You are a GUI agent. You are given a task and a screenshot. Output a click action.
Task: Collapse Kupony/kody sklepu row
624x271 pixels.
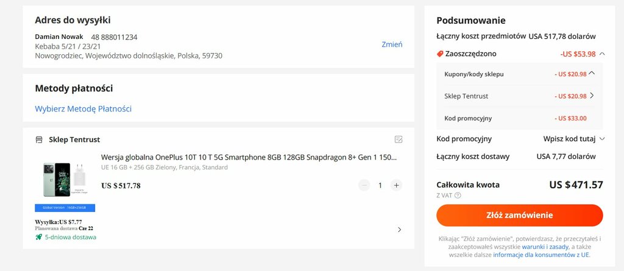pyautogui.click(x=591, y=74)
